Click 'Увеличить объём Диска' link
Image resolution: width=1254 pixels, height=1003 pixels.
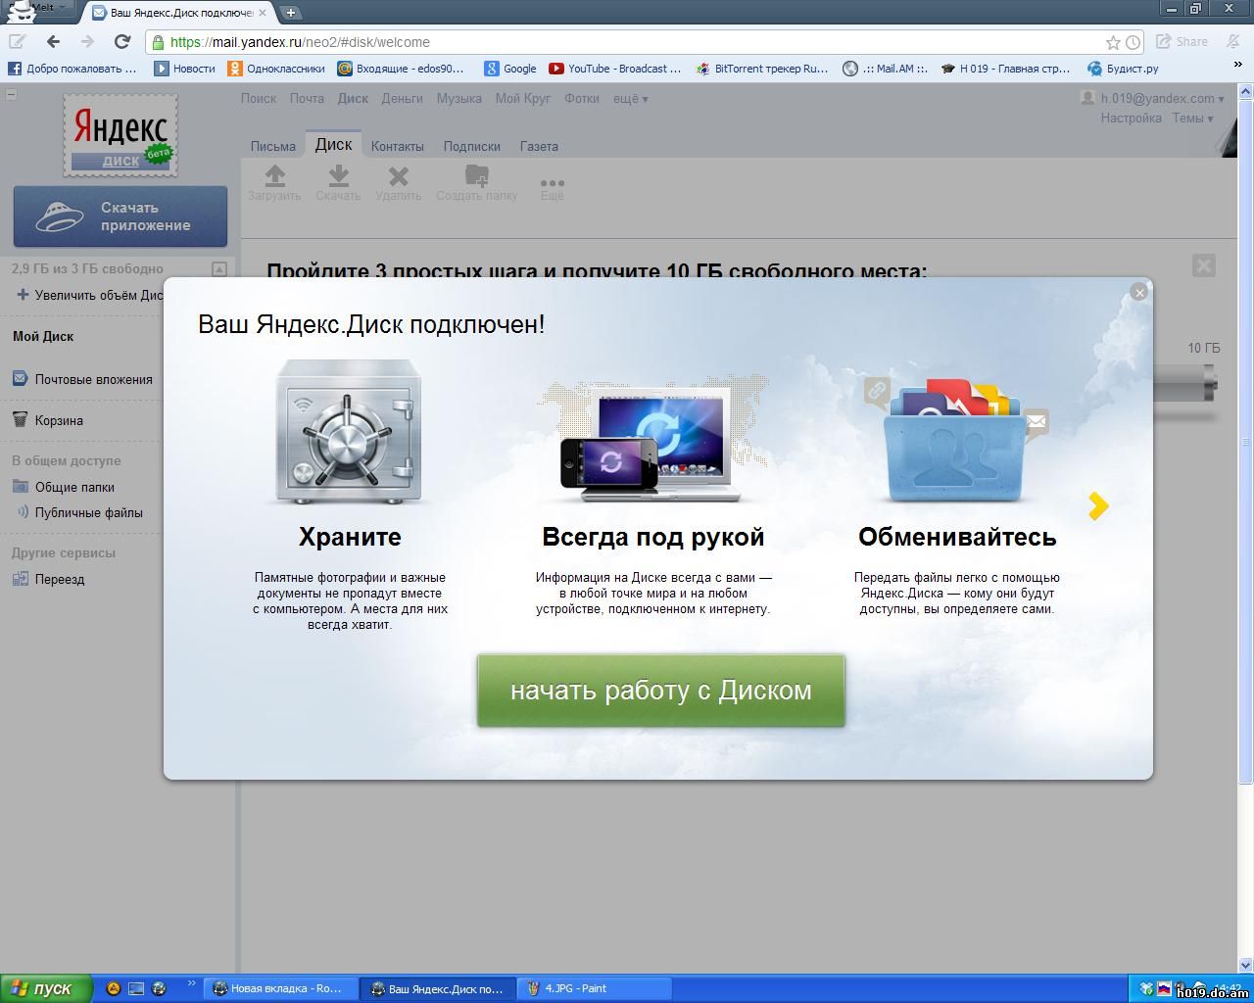click(90, 295)
